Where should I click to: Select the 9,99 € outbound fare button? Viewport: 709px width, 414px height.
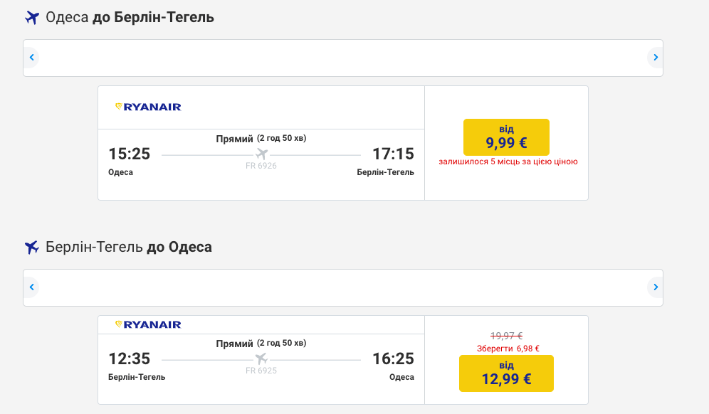pos(506,137)
